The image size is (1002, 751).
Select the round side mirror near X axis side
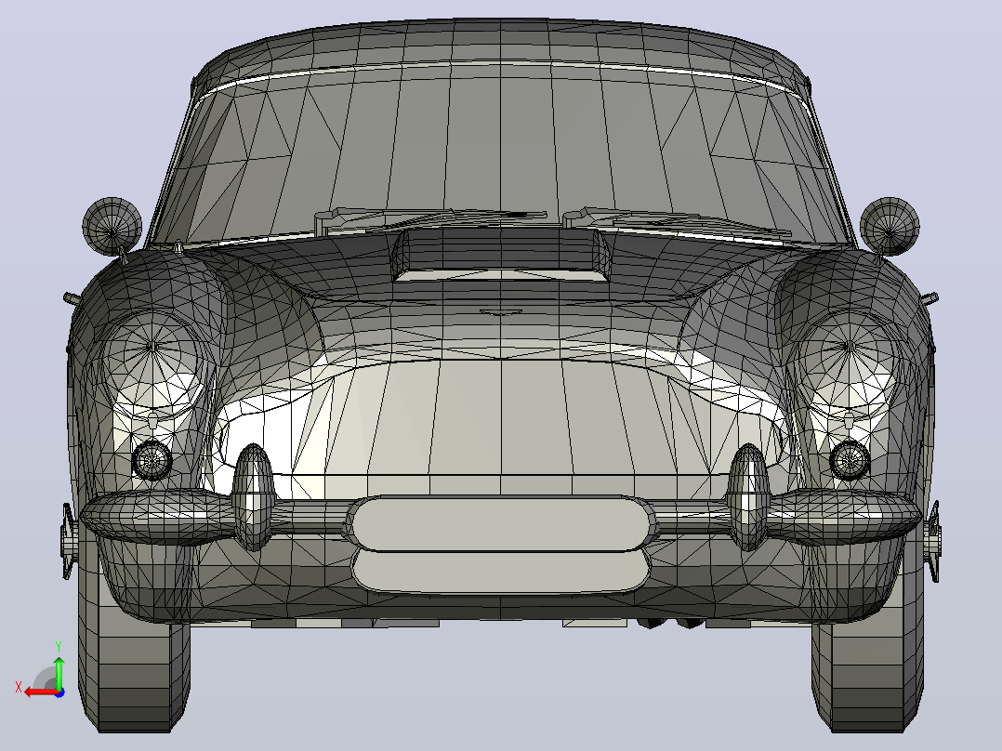[112, 226]
